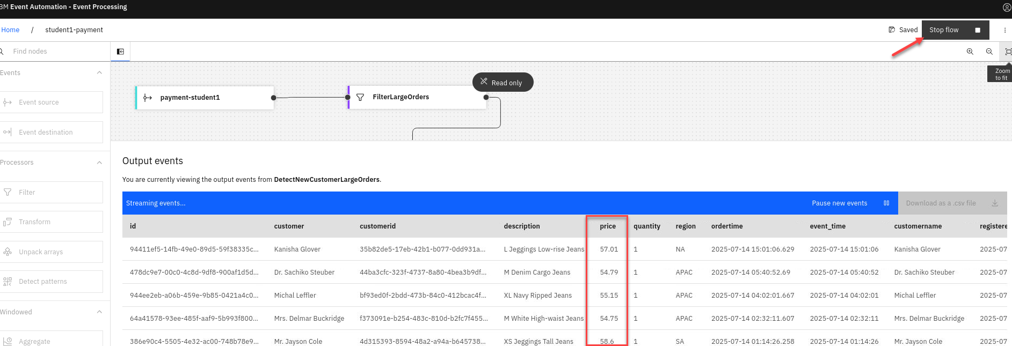Click the price column header
Viewport: 1012px width, 346px height.
(x=608, y=226)
